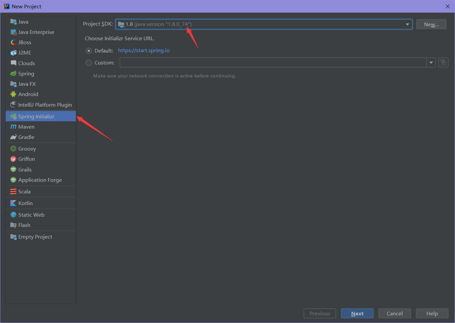Click the green Spring leaf icon
The height and width of the screenshot is (323, 455).
13,73
